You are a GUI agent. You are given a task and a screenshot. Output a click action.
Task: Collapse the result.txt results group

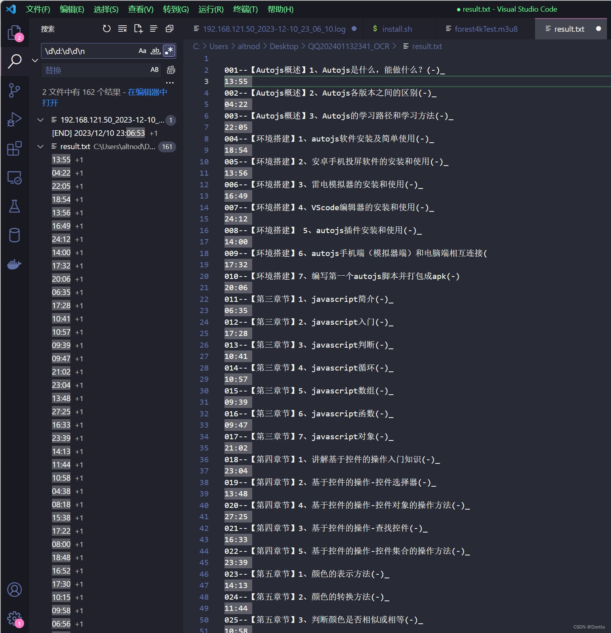41,146
